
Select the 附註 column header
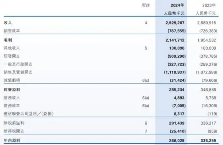145,5
